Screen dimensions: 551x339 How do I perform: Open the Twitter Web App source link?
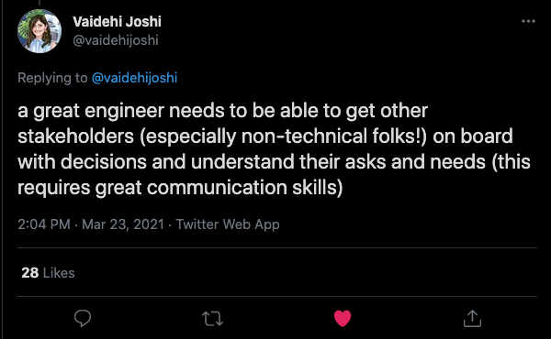(228, 224)
